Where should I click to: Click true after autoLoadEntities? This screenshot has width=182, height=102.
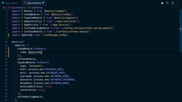[48, 86]
